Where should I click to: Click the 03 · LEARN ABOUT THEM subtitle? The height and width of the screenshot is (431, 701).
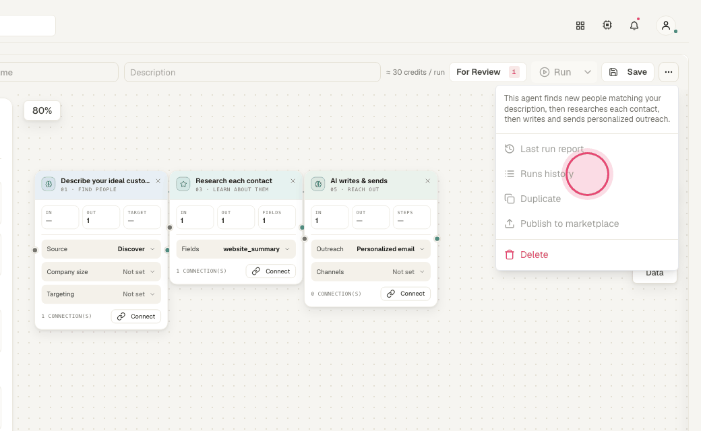coord(232,189)
